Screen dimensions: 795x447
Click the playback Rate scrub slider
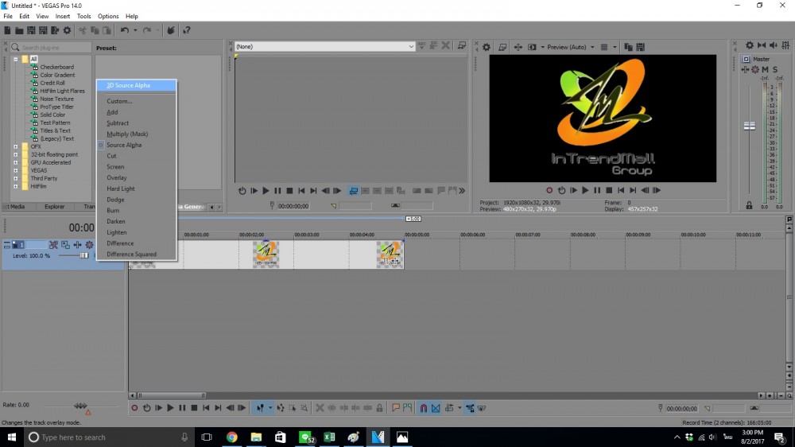[x=80, y=406]
